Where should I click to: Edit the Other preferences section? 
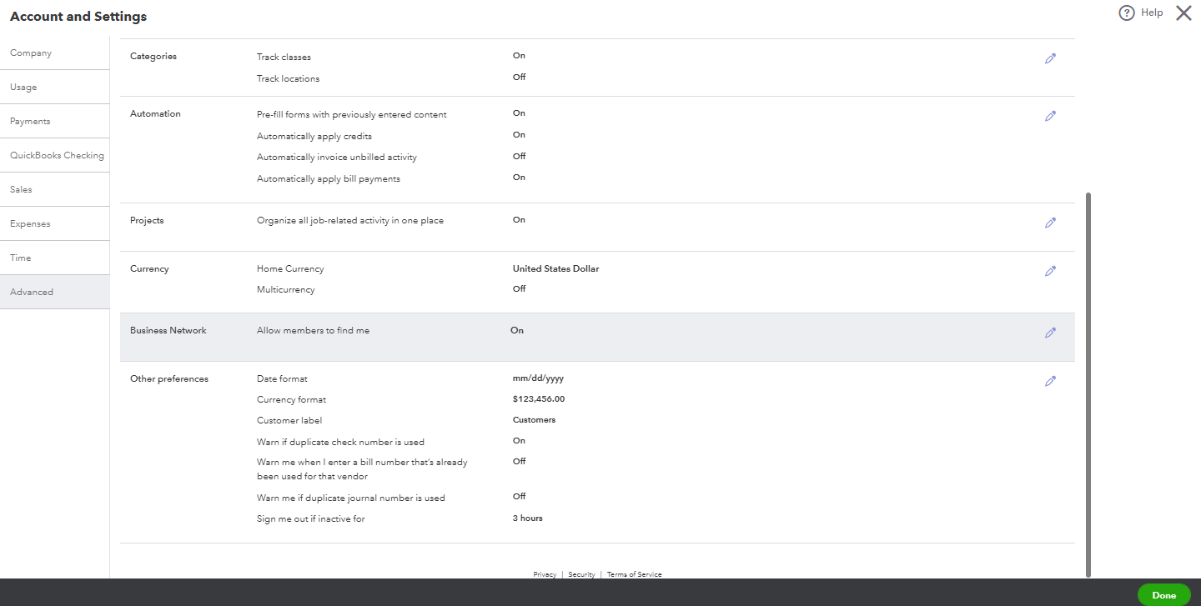[1050, 380]
